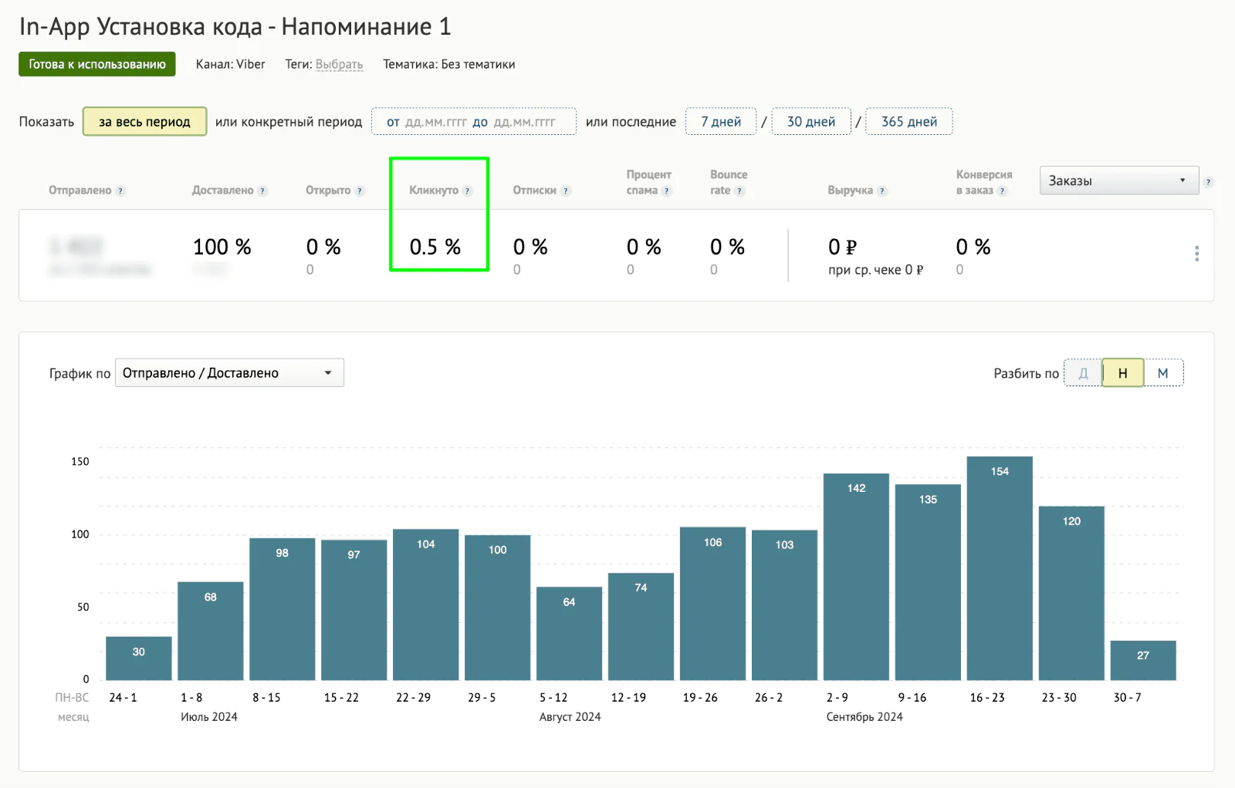Click Сентябрь 2024 axis label
This screenshot has height=788, width=1235.
coord(864,717)
